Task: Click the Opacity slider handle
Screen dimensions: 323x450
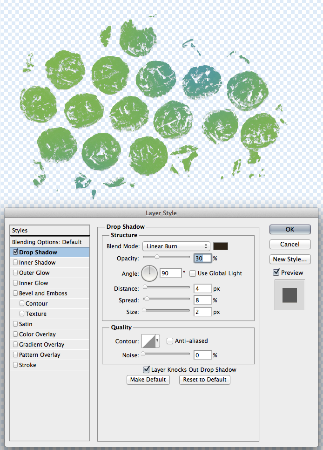Action: pyautogui.click(x=157, y=257)
